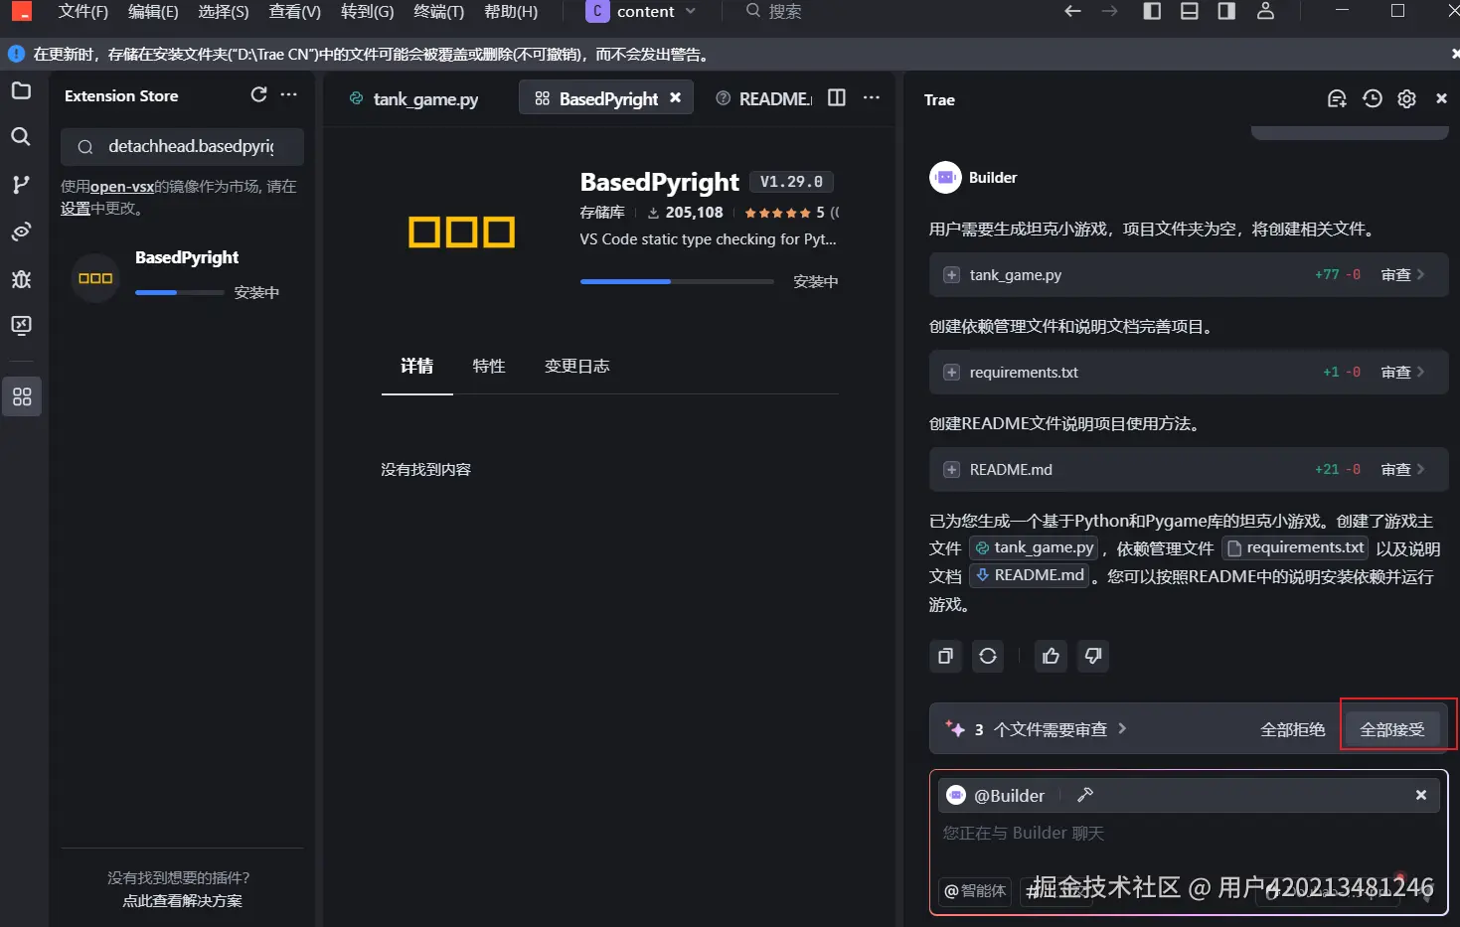The height and width of the screenshot is (927, 1460).
Task: Open the remote terminal icon in the activity bar
Action: (21, 326)
